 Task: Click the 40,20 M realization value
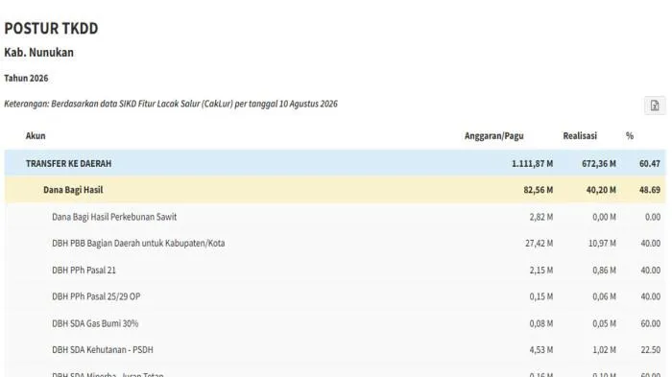pos(601,190)
